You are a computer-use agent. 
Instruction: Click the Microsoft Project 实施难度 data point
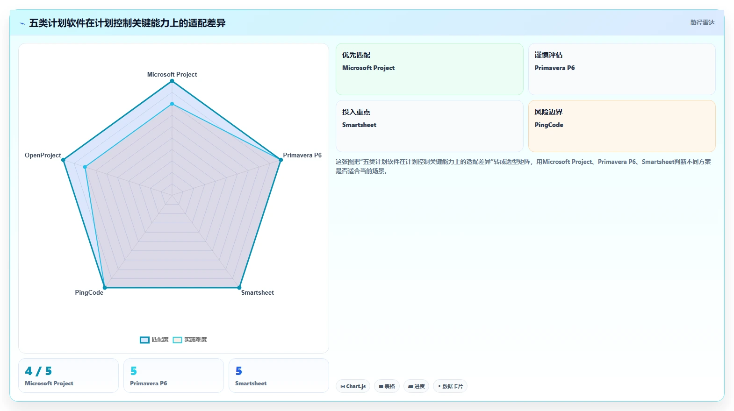click(x=172, y=104)
